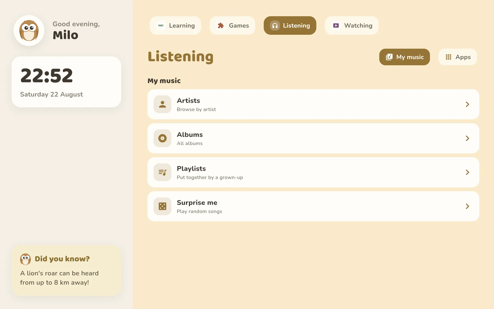Open the Artists row title
This screenshot has height=309, width=494.
coord(188,101)
